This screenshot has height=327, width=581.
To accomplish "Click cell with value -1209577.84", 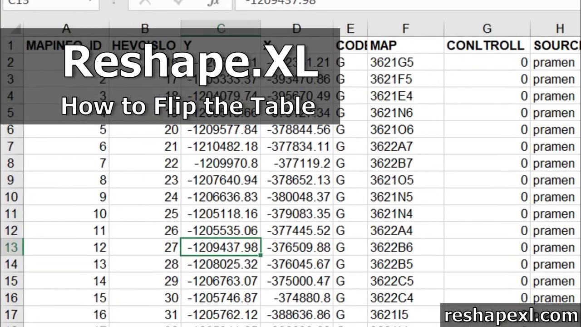I will [x=221, y=130].
